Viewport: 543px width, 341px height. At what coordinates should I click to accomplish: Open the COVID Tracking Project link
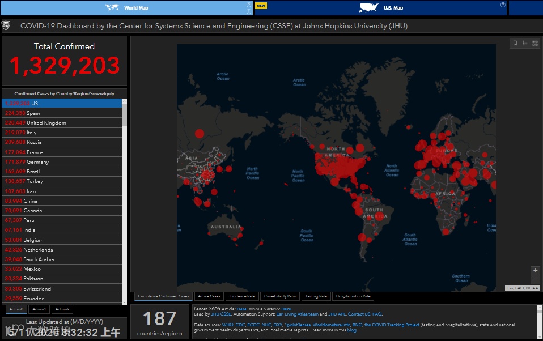click(x=392, y=325)
